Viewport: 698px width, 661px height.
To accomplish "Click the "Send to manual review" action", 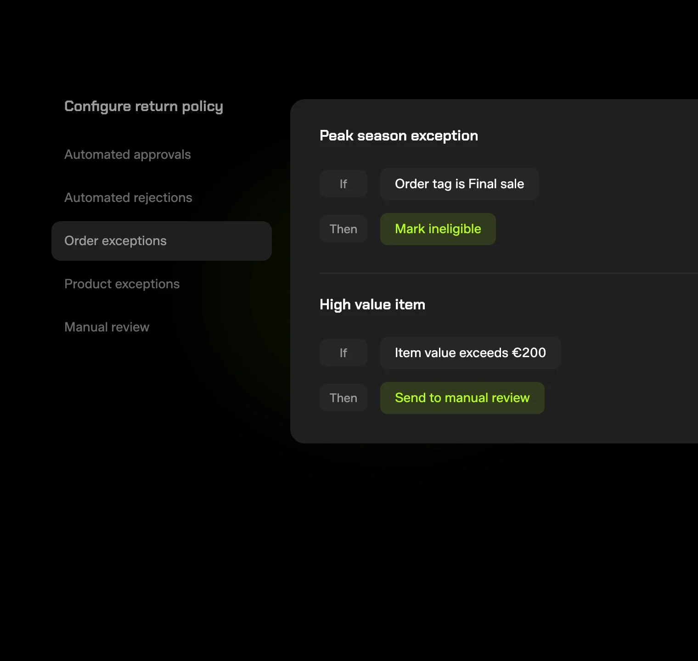I will (x=462, y=398).
